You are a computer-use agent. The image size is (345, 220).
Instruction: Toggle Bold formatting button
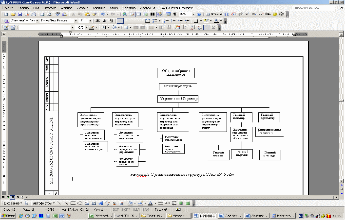click(x=97, y=21)
